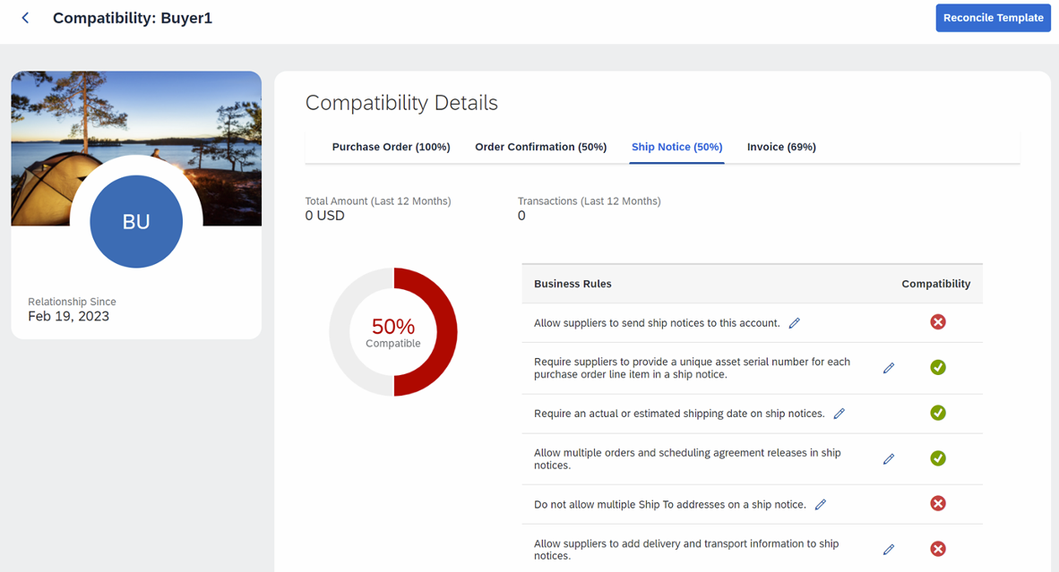This screenshot has width=1059, height=572.
Task: Edit the estimated shipping date rule
Action: tap(839, 414)
